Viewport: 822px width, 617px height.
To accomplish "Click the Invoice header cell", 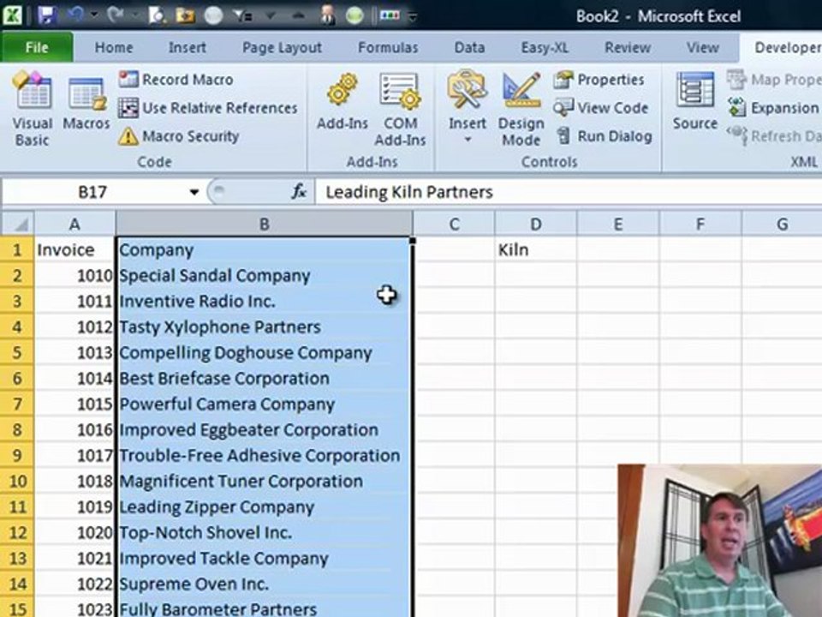I will [x=74, y=249].
